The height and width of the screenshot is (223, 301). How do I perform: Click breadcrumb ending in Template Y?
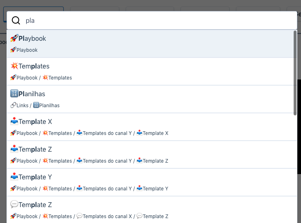[x=89, y=188]
